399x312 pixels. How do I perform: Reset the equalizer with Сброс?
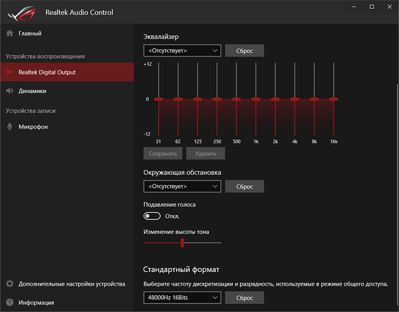(244, 50)
